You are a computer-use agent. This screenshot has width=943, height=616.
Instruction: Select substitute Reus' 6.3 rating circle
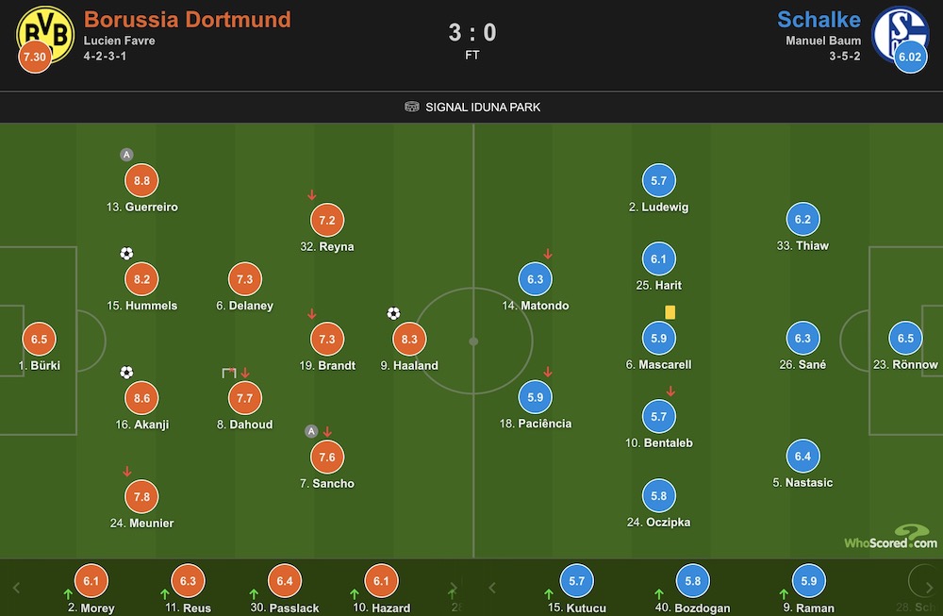pos(188,581)
